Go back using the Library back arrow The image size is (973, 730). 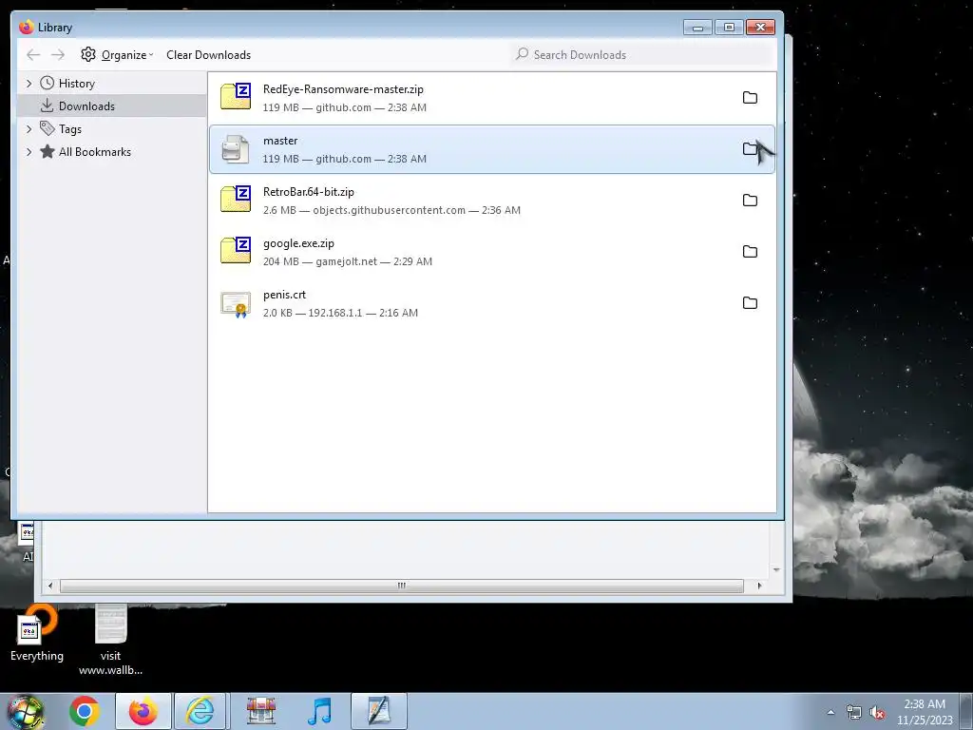click(x=33, y=54)
